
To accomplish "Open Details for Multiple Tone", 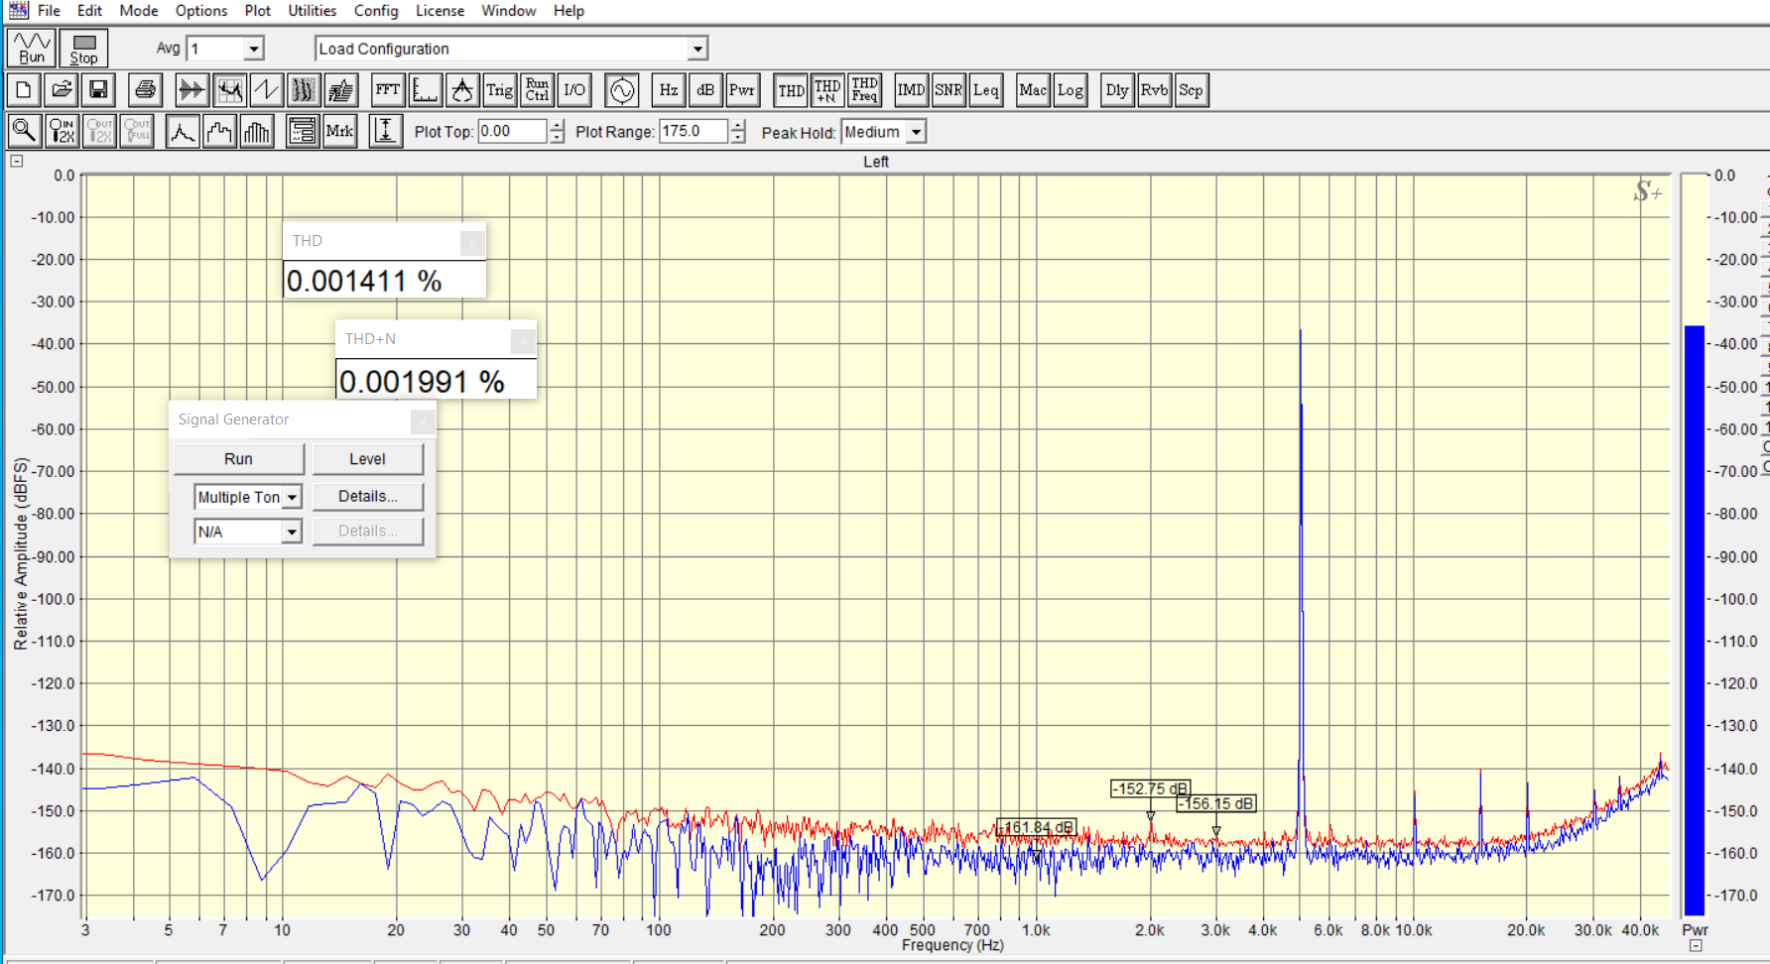I will click(367, 496).
